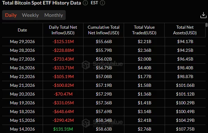Image resolution: width=208 pixels, height=133 pixels.
Task: Select the May 26,2026 date cell
Action: [x=22, y=68]
